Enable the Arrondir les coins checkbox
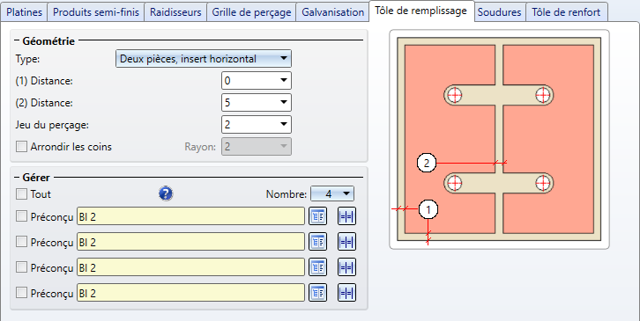 [x=22, y=147]
